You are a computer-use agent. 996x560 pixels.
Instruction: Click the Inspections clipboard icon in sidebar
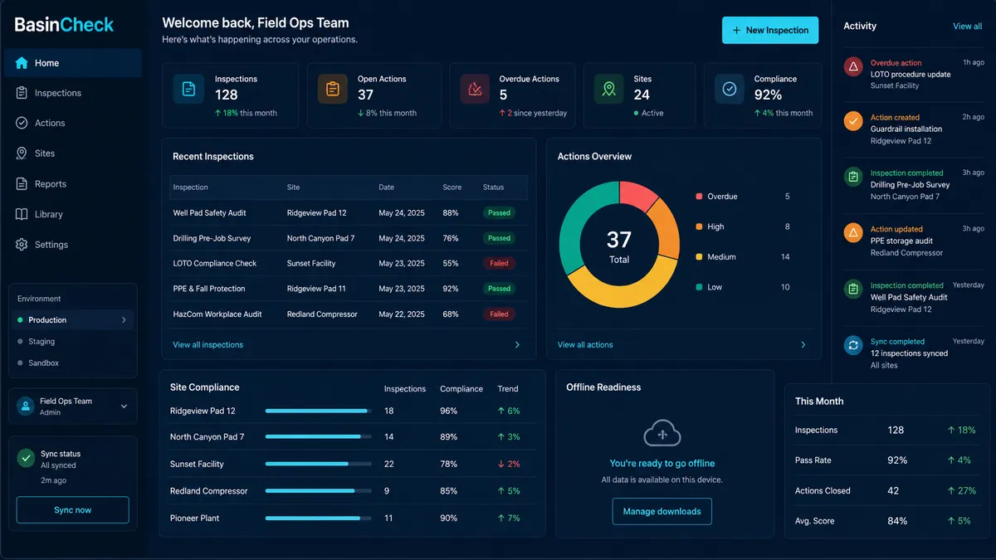pos(22,93)
